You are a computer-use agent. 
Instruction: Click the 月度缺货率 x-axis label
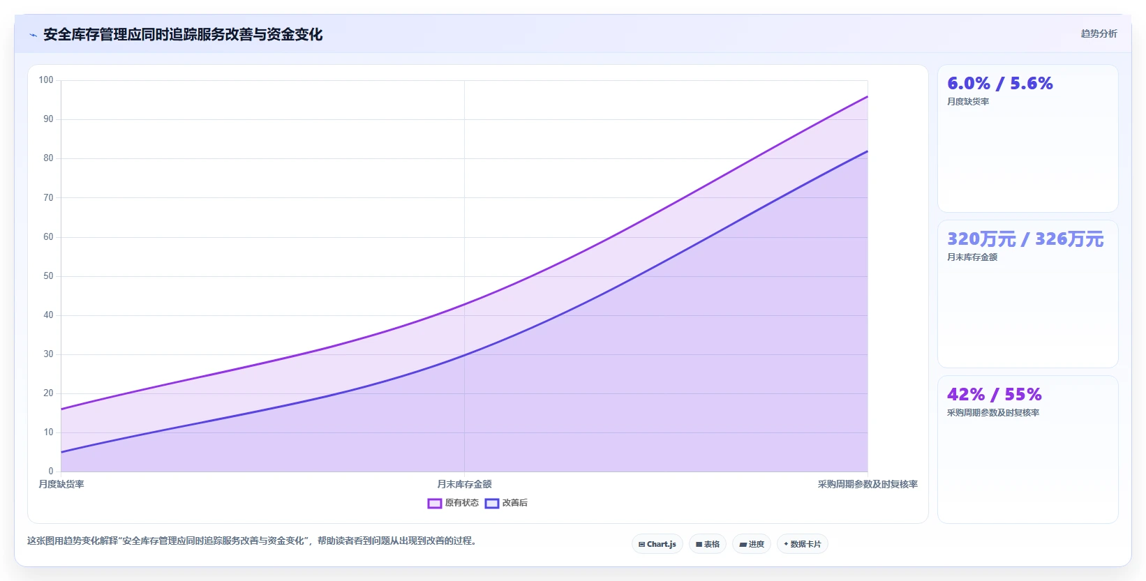[x=61, y=484]
